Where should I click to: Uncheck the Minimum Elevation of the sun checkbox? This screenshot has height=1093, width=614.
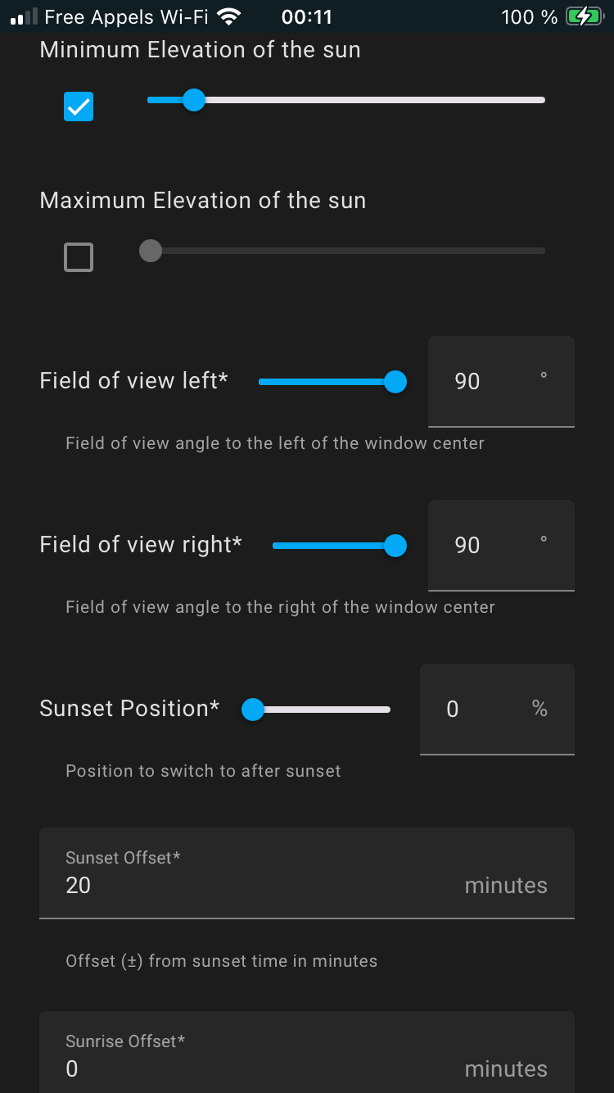tap(79, 107)
